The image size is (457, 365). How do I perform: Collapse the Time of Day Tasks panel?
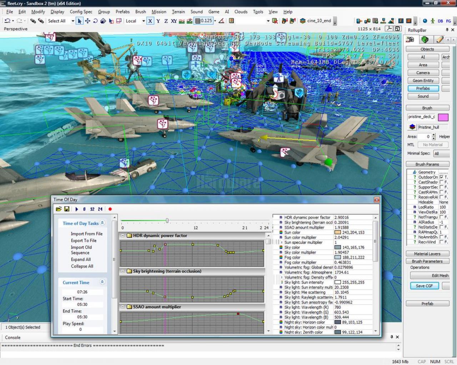point(102,223)
